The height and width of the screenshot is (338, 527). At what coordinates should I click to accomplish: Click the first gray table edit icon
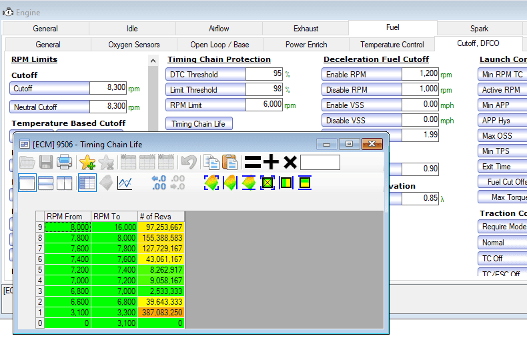[128, 162]
